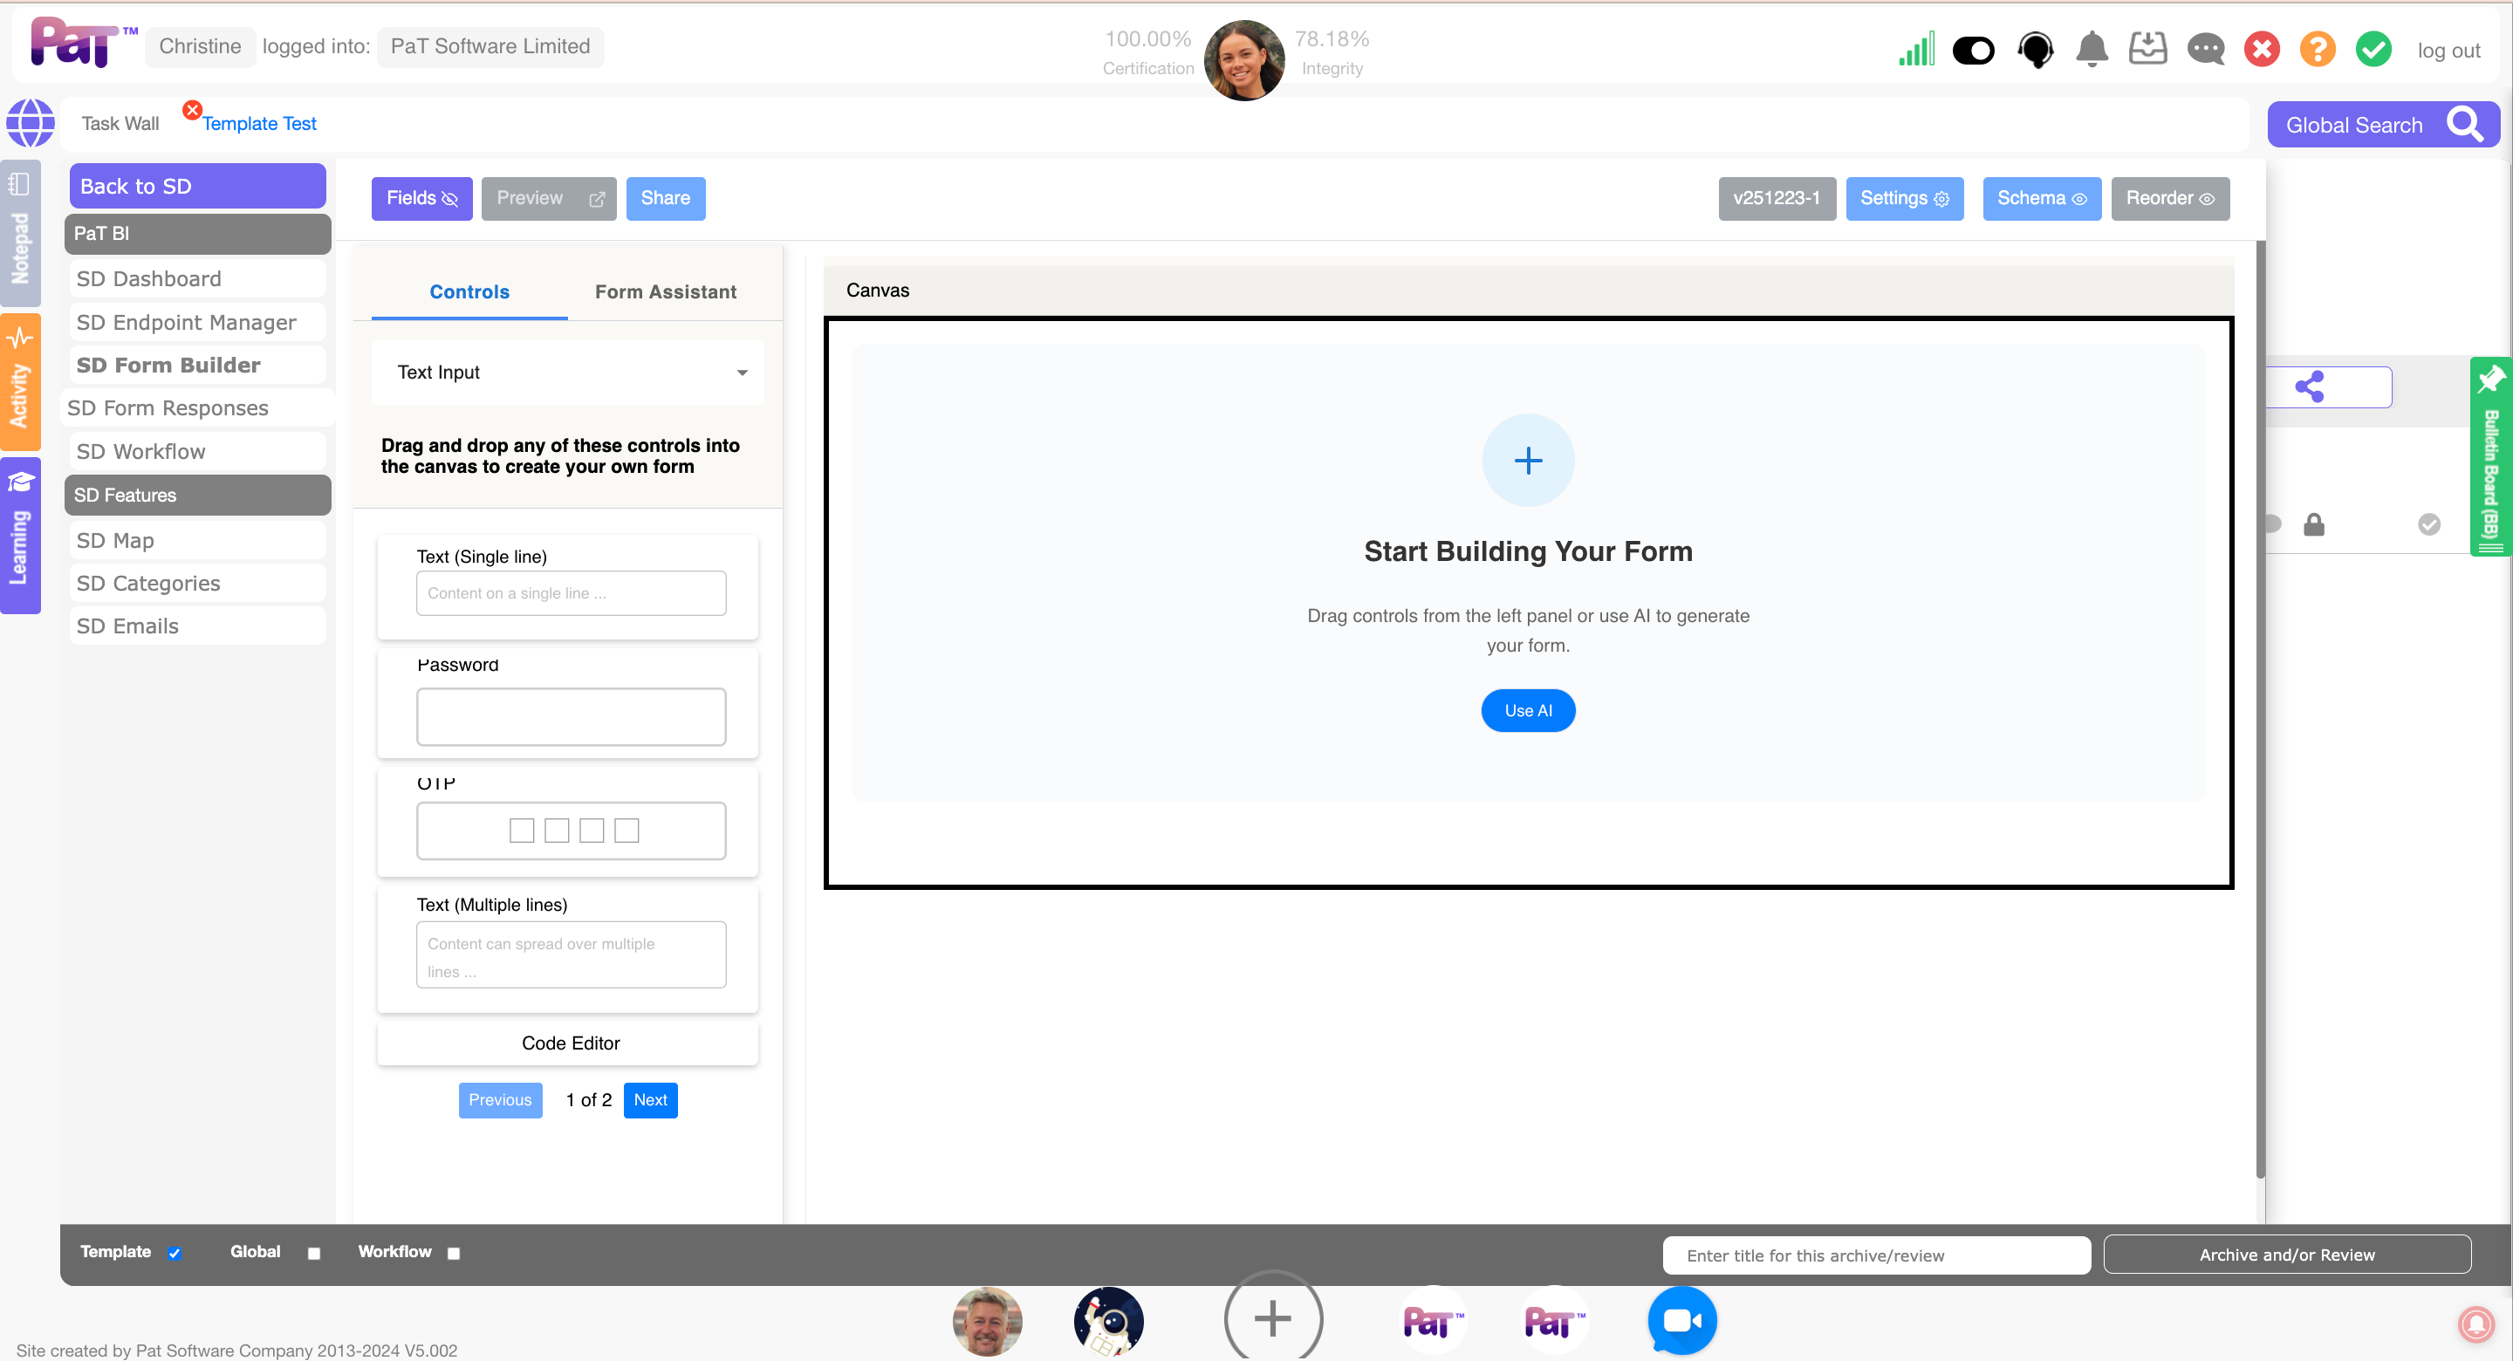Expand the PaT BI sidebar section

[x=198, y=234]
